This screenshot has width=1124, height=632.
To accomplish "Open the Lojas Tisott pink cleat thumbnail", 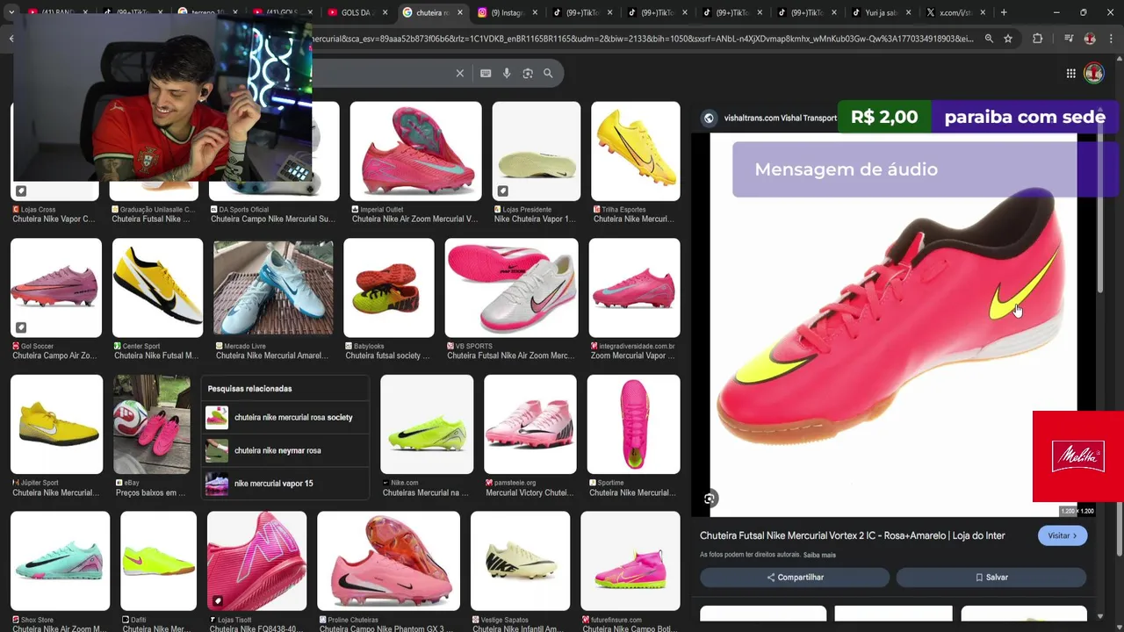I will click(256, 562).
